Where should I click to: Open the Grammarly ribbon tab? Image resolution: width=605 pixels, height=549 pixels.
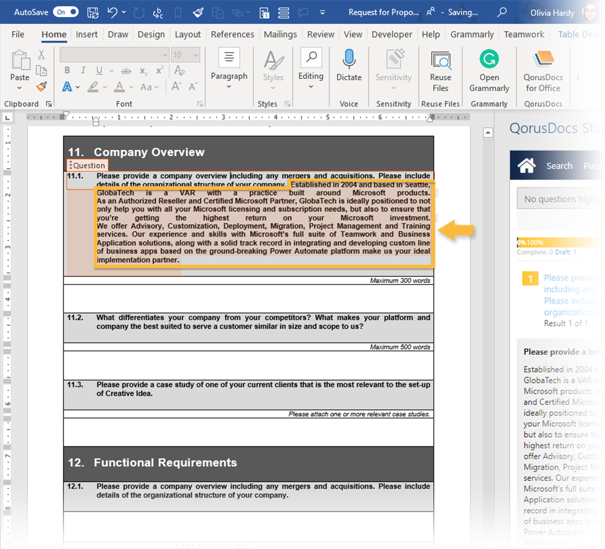click(472, 34)
